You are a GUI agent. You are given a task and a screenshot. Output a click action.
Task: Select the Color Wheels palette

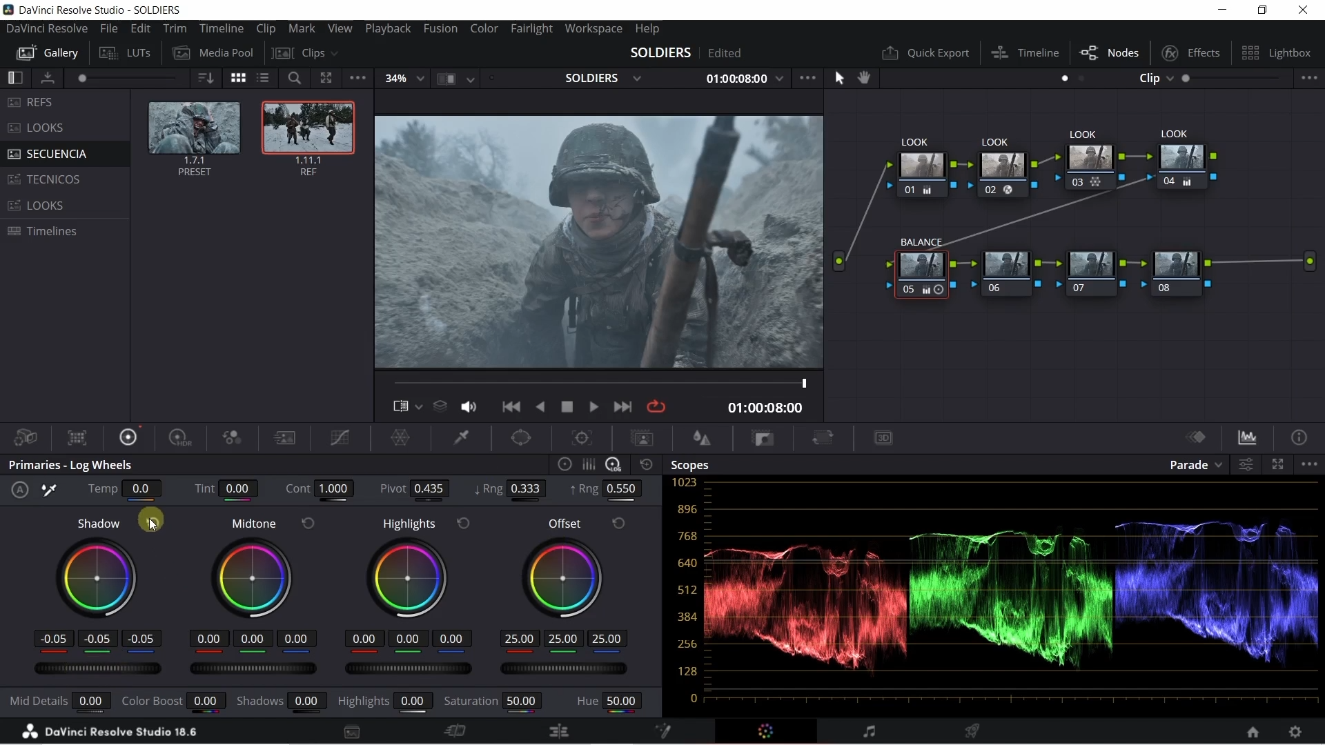pyautogui.click(x=128, y=437)
